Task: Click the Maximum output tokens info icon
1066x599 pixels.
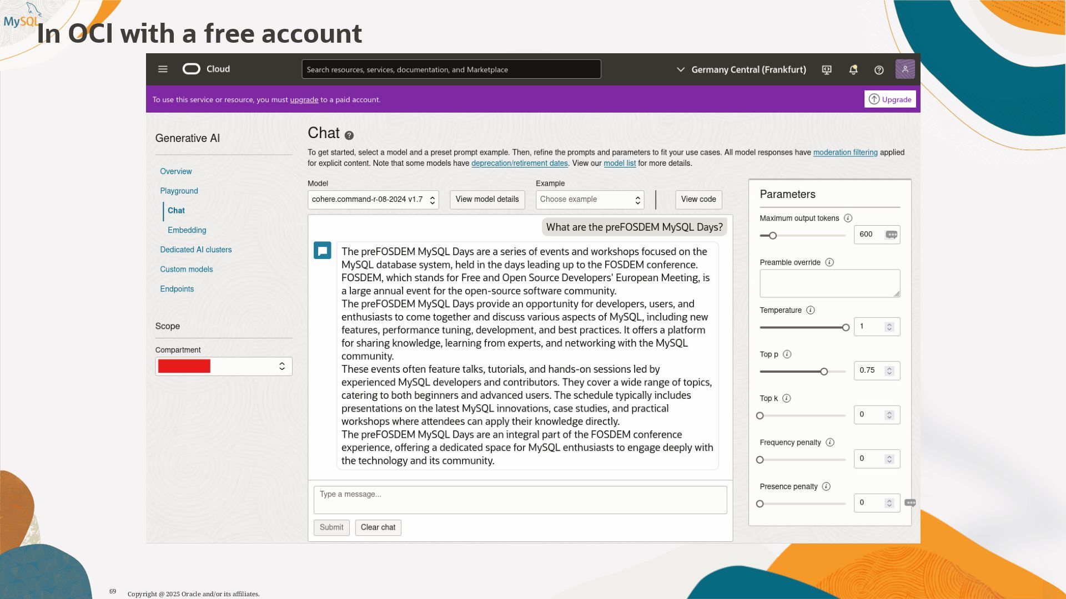Action: click(848, 219)
